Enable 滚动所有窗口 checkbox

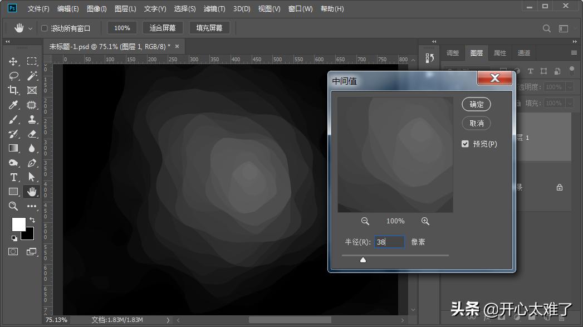pos(45,28)
